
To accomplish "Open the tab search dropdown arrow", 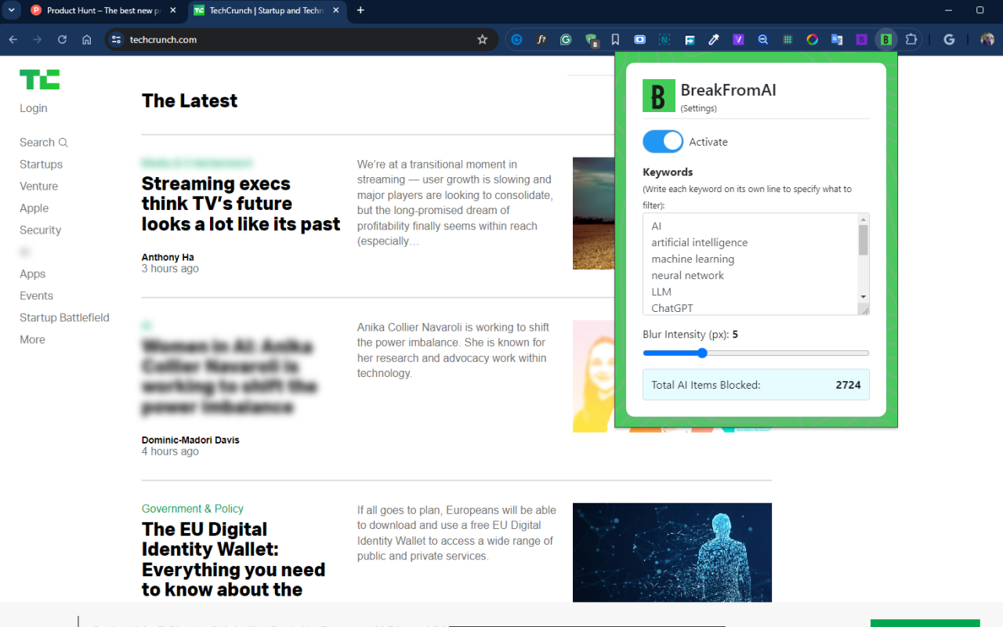I will click(11, 10).
